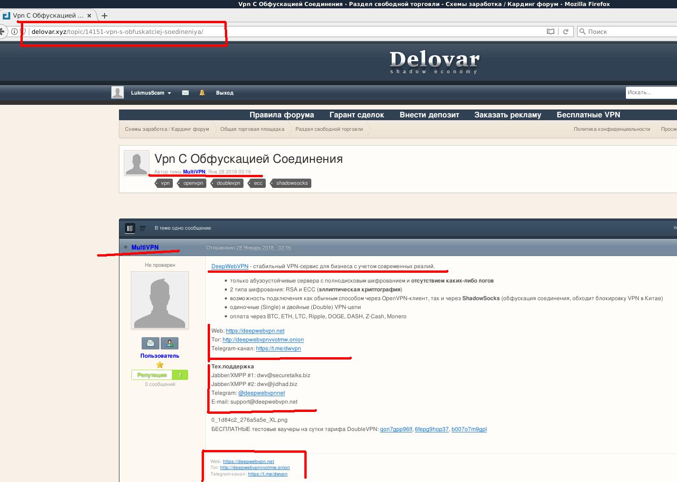Open https://deepwebvpn.net link in post body
Screen dimensions: 677x482
(255, 331)
